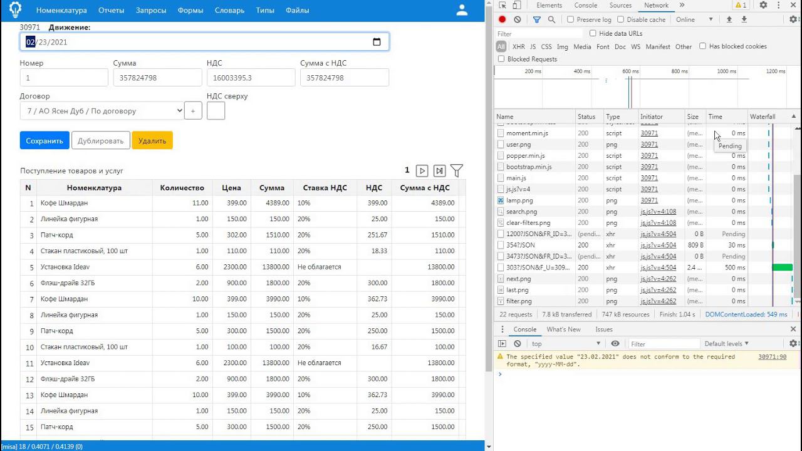
Task: Create live expression eye icon
Action: [x=615, y=344]
